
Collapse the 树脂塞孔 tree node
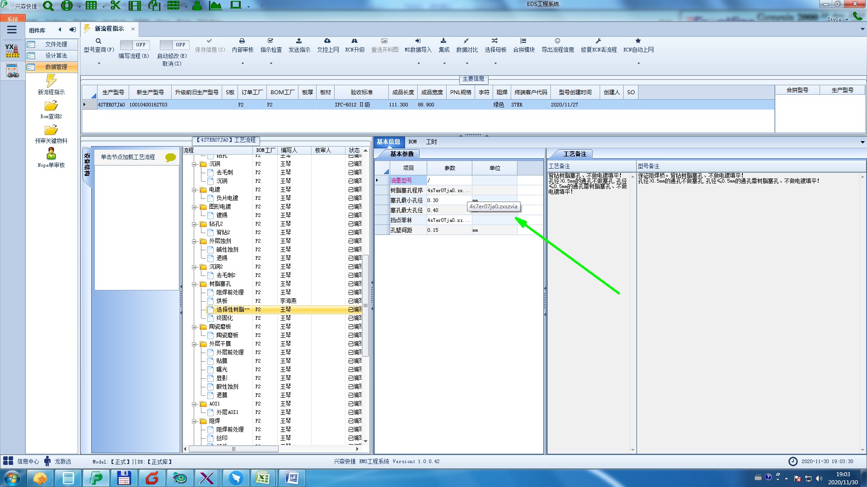pyautogui.click(x=194, y=284)
